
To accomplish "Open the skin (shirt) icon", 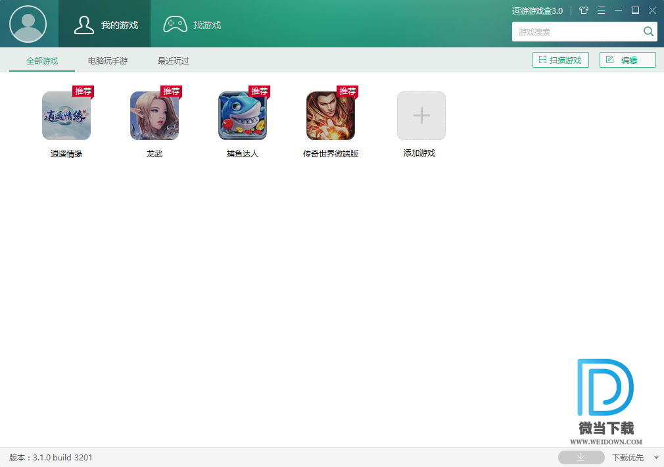I will pos(584,10).
